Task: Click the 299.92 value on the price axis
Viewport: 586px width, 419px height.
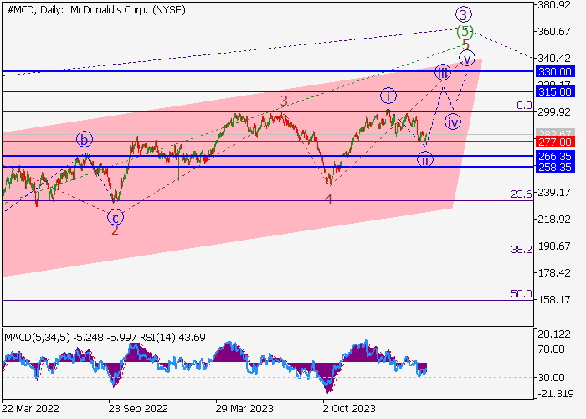Action: 554,111
